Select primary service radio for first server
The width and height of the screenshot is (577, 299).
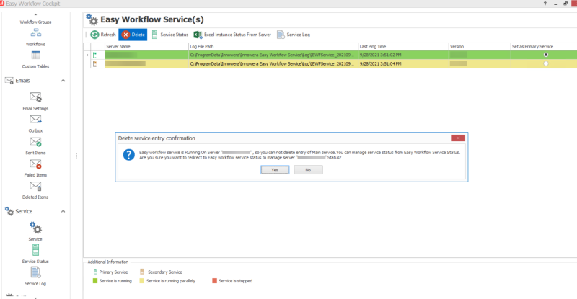click(545, 55)
